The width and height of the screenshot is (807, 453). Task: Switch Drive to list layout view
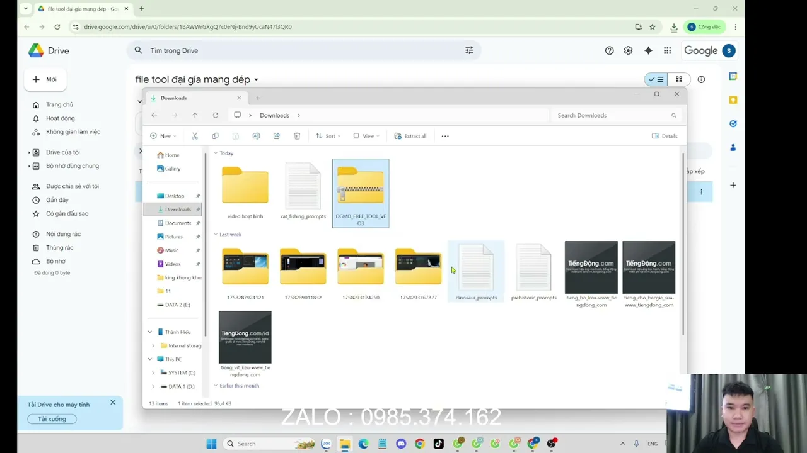[656, 79]
